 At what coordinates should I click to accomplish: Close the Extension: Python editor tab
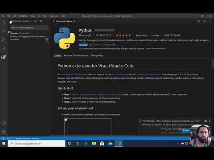pyautogui.click(x=74, y=21)
